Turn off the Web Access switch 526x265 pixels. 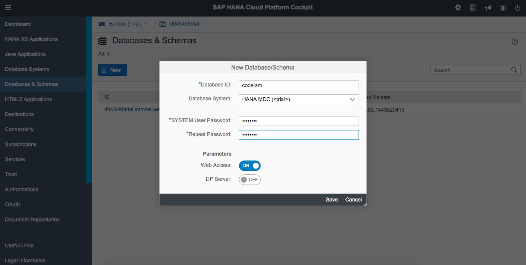pos(250,166)
